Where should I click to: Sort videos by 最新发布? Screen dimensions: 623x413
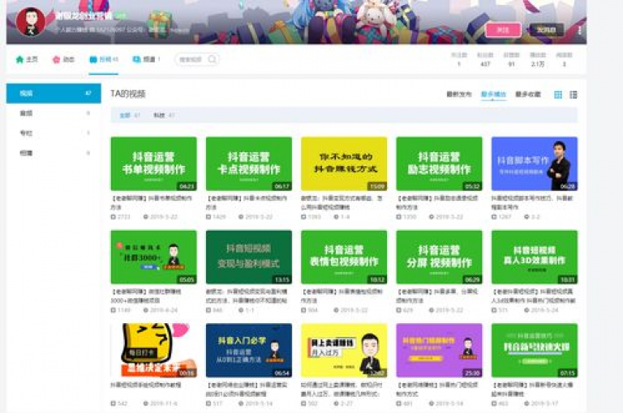459,94
